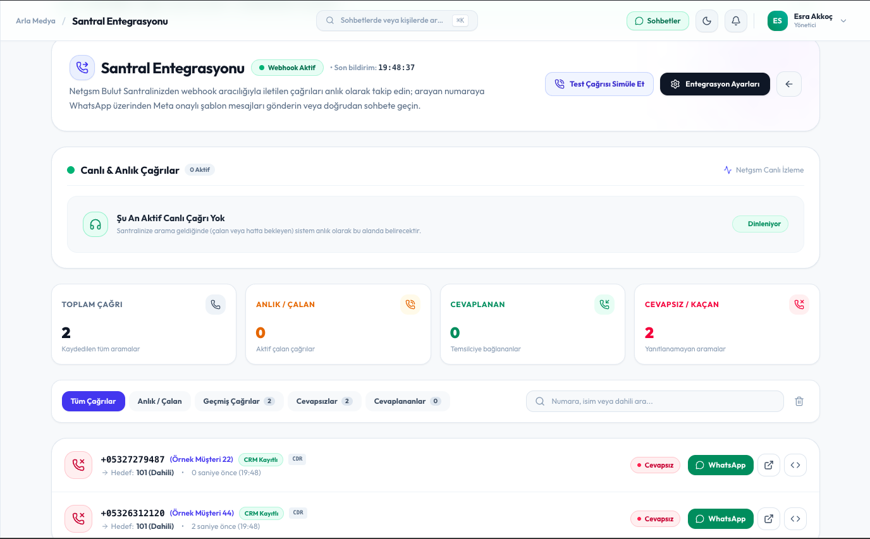Switch to the Cevaplananlar tab
The height and width of the screenshot is (539, 870).
408,401
